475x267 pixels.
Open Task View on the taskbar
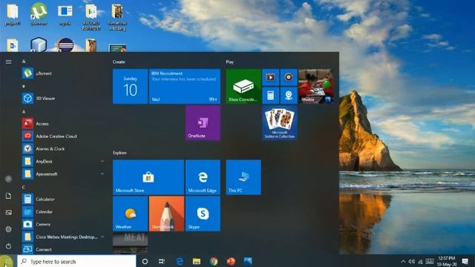162,261
